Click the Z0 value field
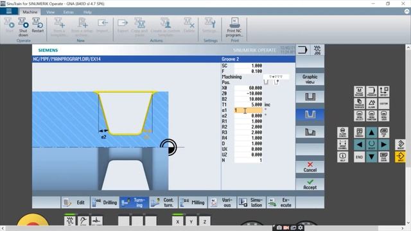This screenshot has height=231, width=411. click(249, 94)
